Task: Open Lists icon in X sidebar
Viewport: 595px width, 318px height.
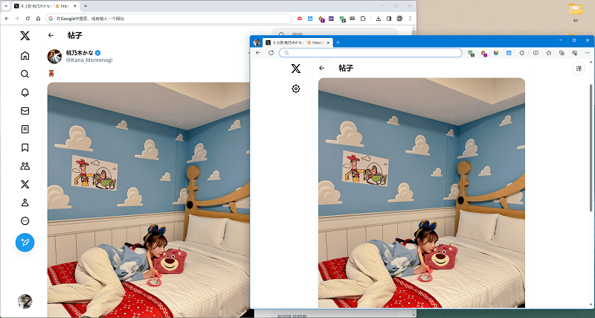Action: point(25,130)
